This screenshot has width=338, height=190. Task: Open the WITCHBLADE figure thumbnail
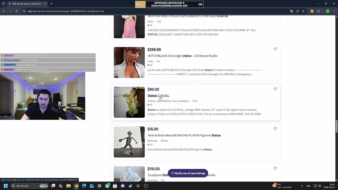click(x=129, y=63)
